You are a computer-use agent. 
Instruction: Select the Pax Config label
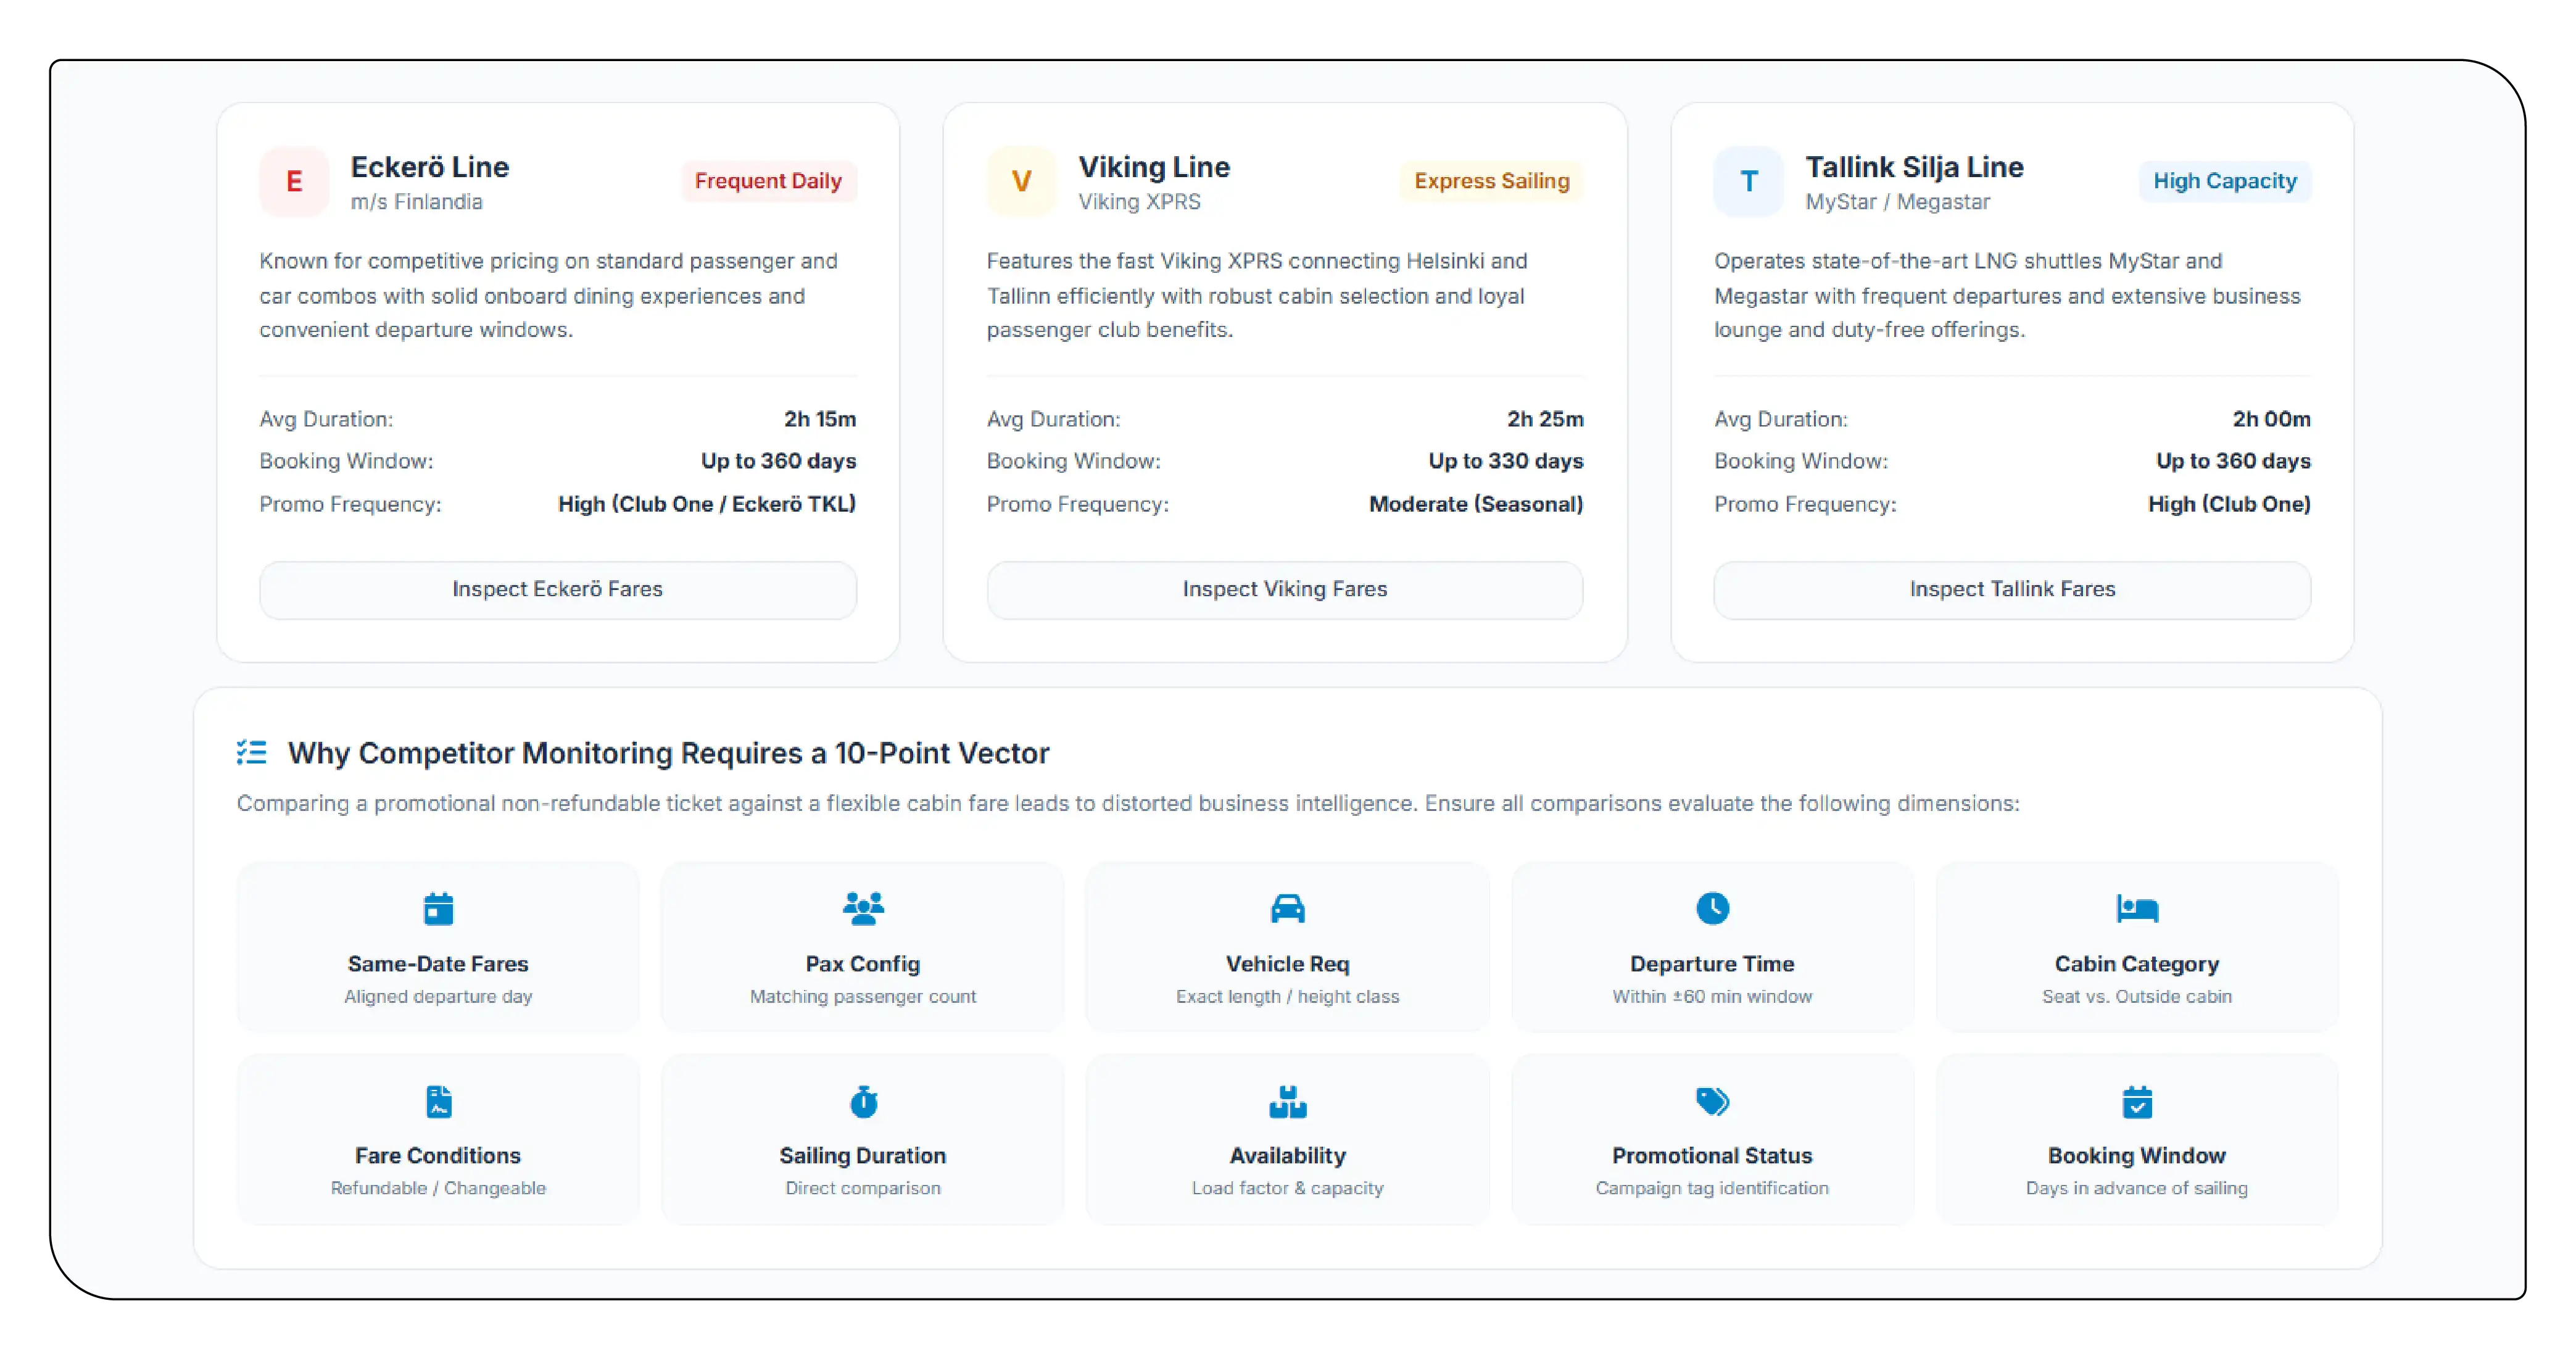click(x=863, y=964)
